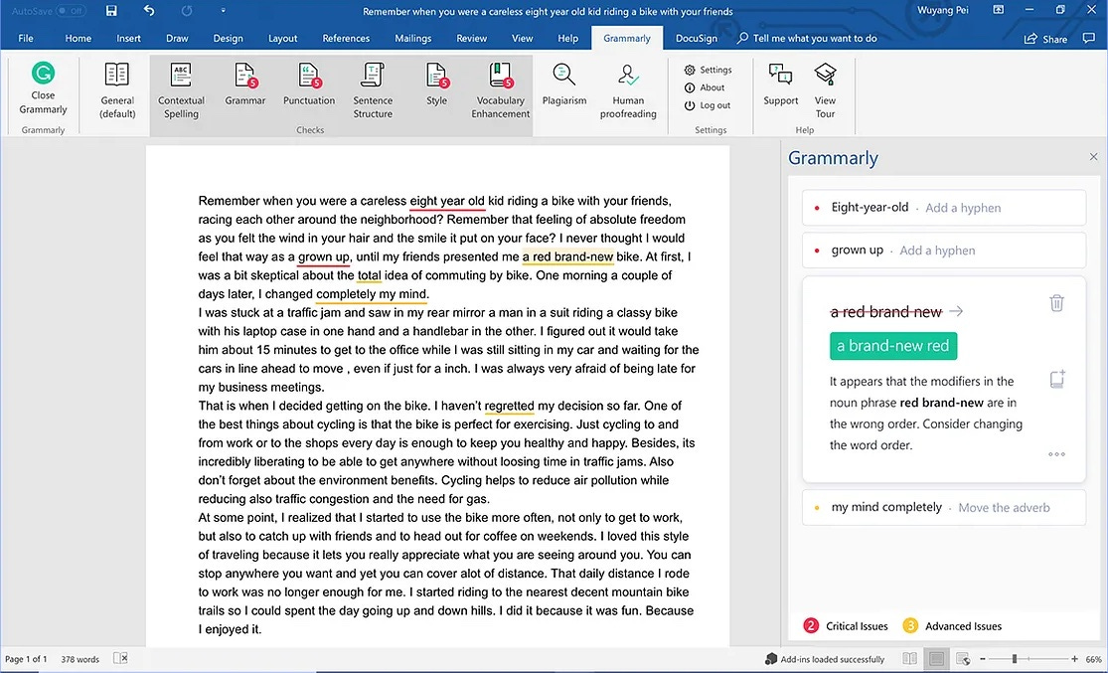This screenshot has height=673, width=1108.
Task: Start the View Tour guide
Action: [x=825, y=89]
